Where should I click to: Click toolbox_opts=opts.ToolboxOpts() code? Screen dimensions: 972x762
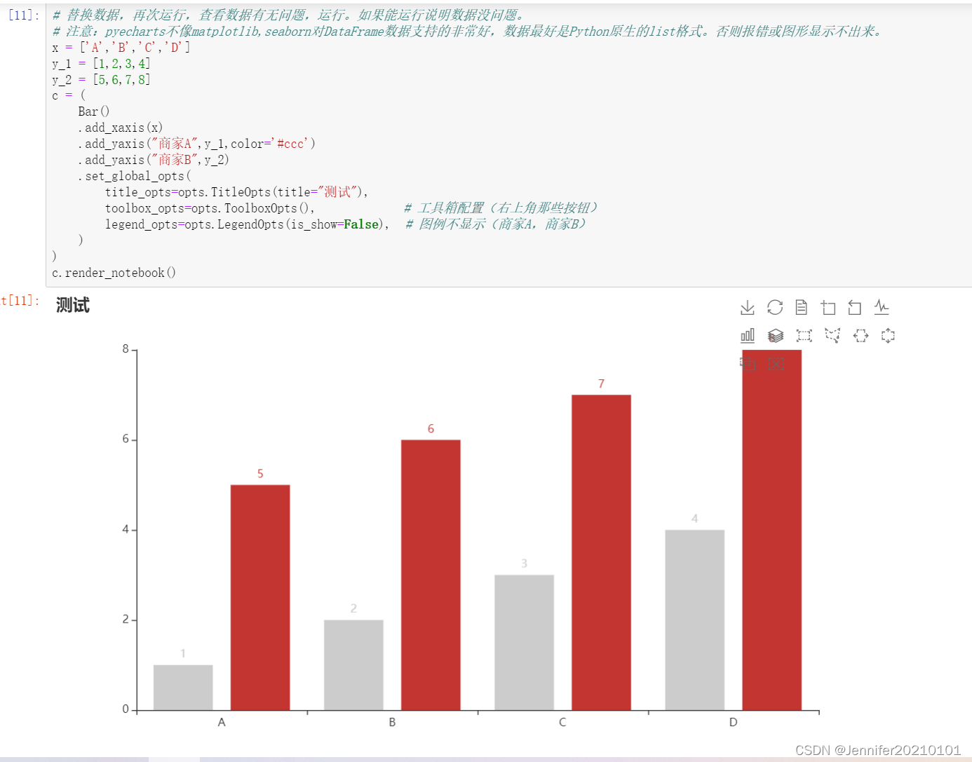(x=210, y=208)
